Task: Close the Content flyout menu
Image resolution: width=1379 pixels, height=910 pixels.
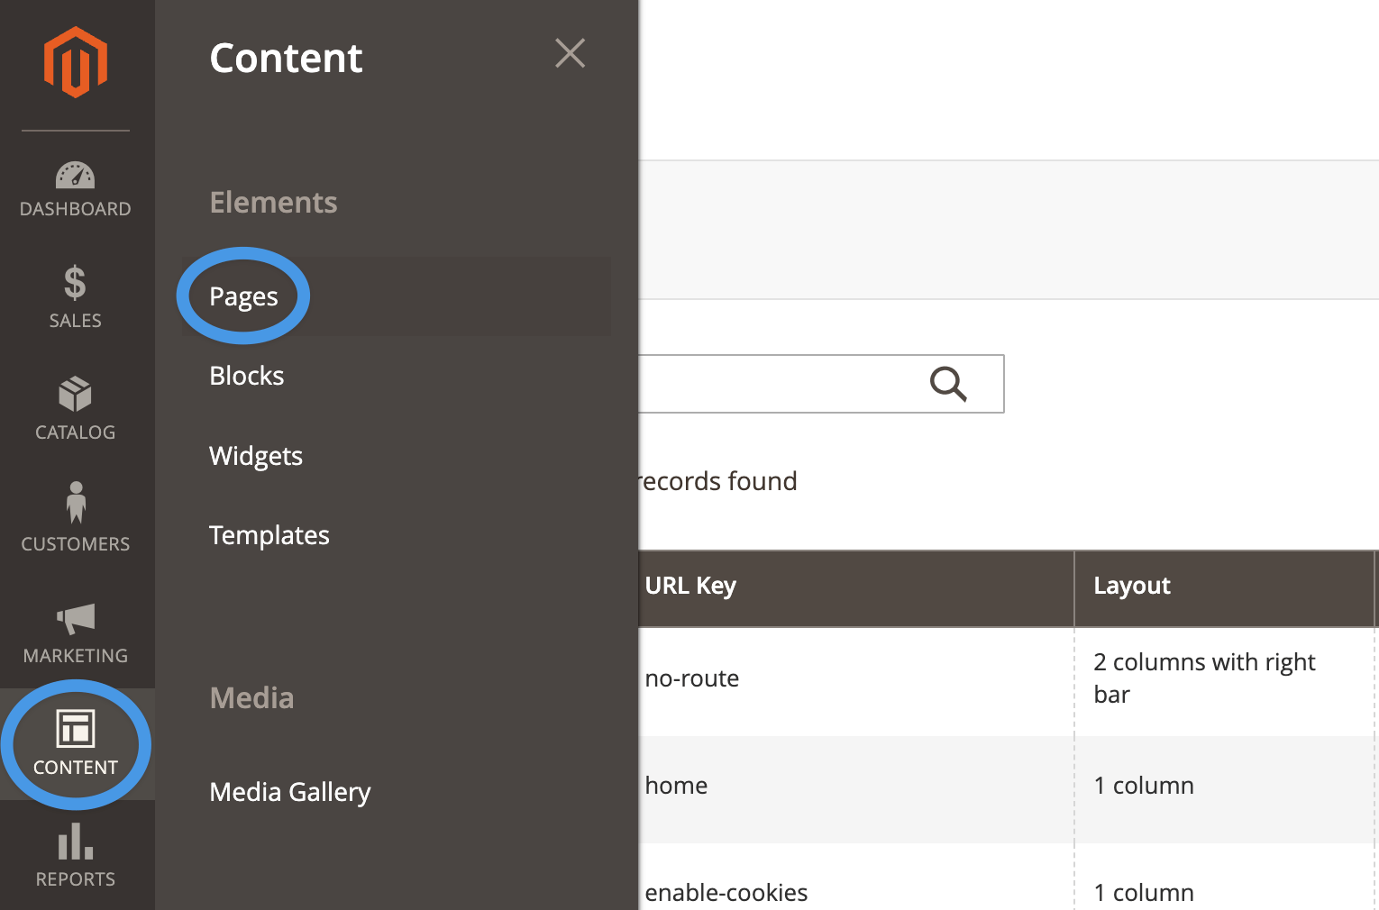Action: click(570, 53)
